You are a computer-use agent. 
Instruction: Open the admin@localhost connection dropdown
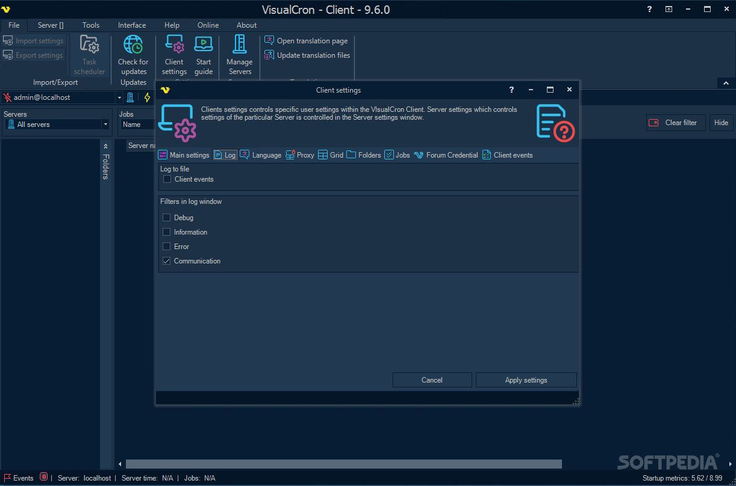pos(119,97)
